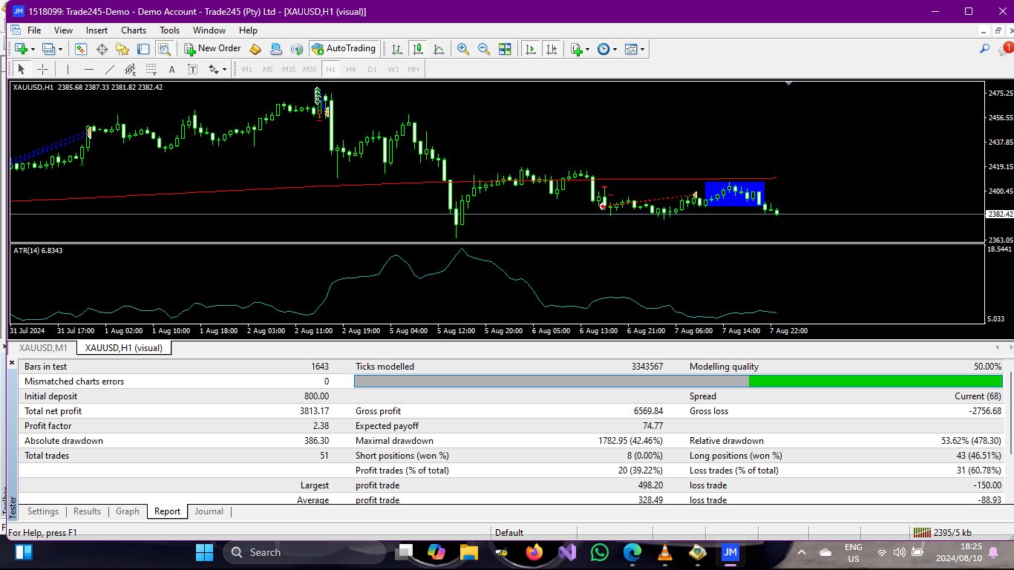Open Visual Studio from the taskbar

click(567, 552)
